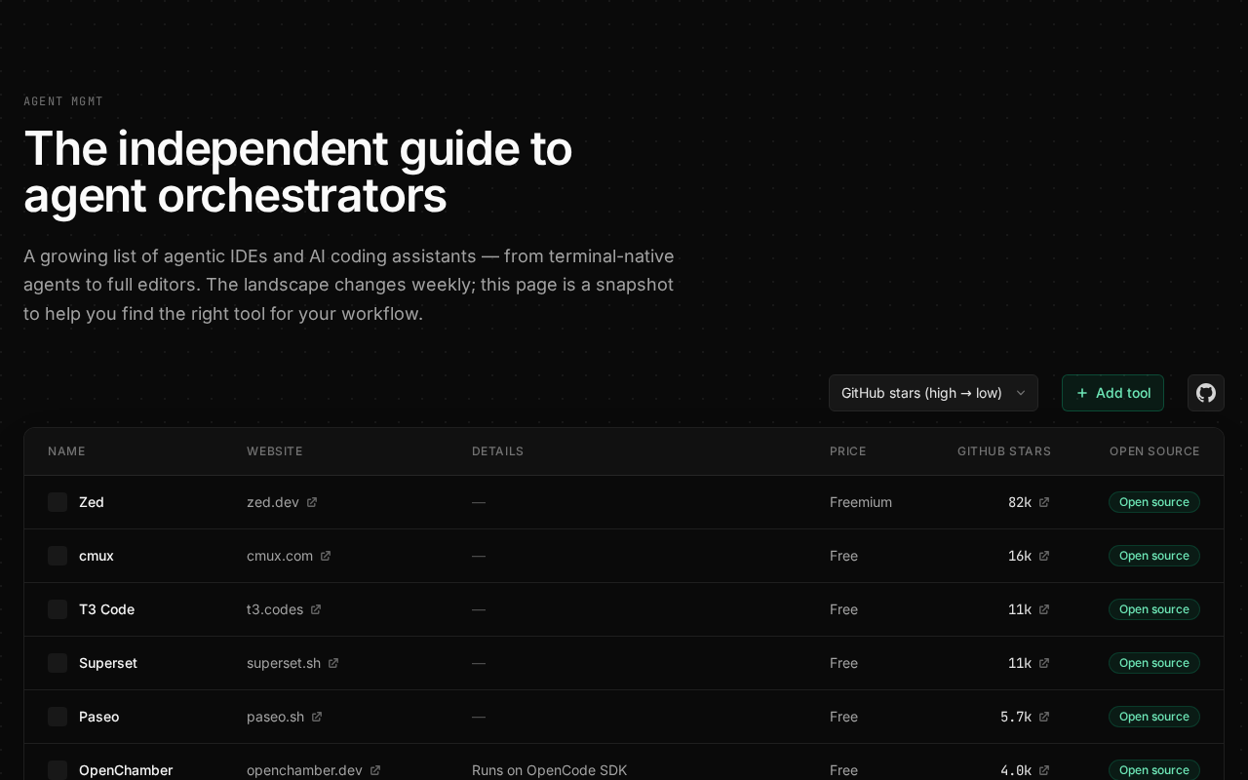Open the GitHub stars sort dropdown
The image size is (1248, 780).
pyautogui.click(x=933, y=393)
